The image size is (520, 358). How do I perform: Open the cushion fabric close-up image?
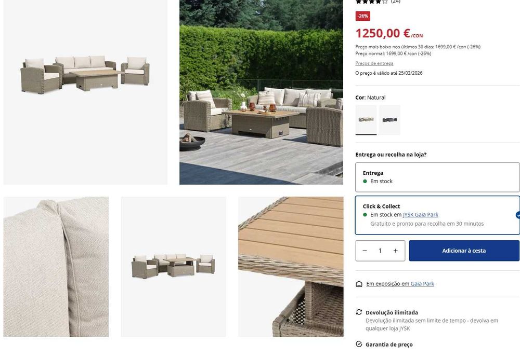[56, 267]
